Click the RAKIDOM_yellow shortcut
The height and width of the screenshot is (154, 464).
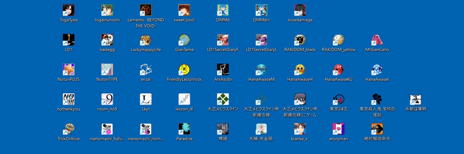click(339, 40)
